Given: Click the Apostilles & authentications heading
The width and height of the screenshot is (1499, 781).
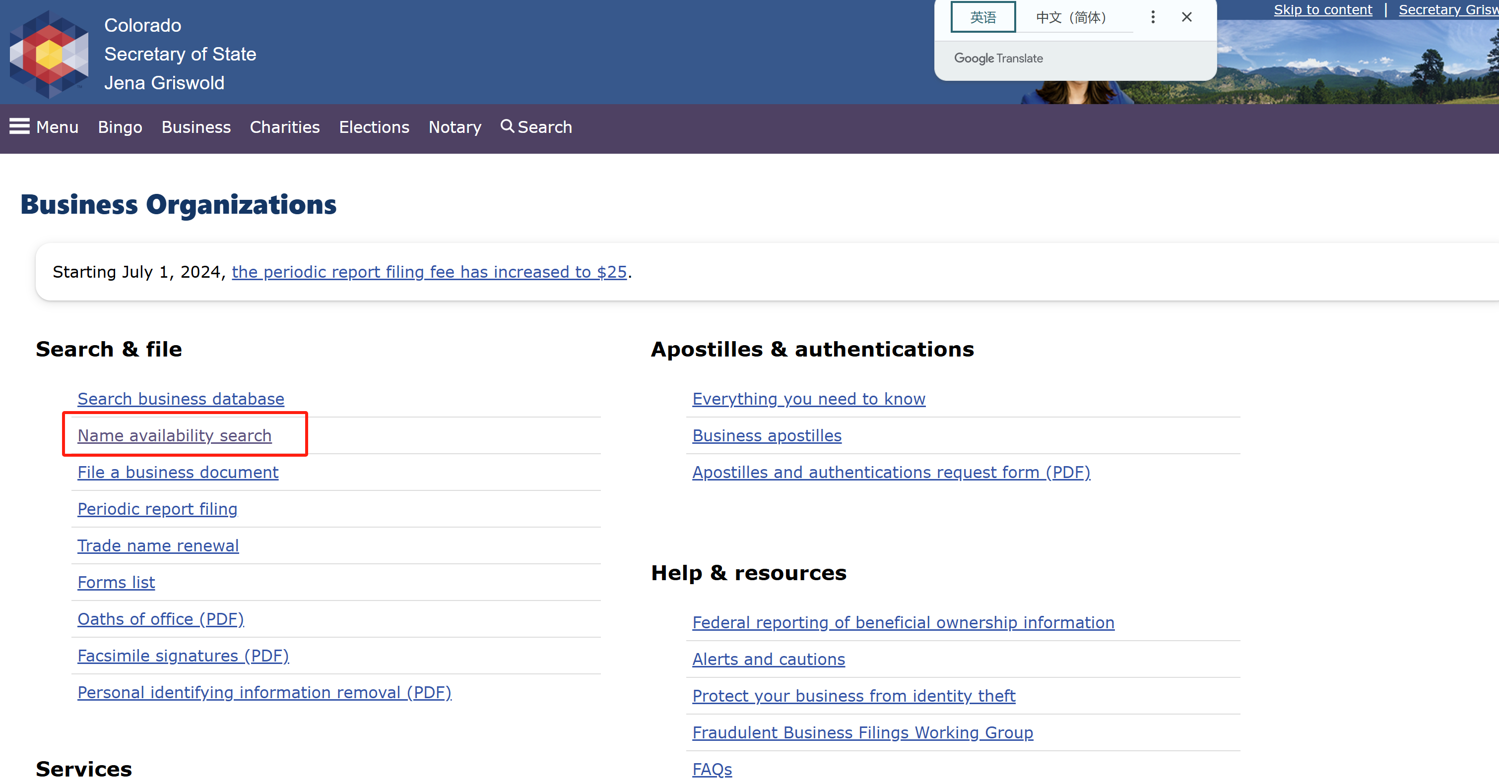Looking at the screenshot, I should click(812, 349).
